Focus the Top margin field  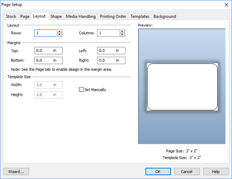(x=49, y=51)
